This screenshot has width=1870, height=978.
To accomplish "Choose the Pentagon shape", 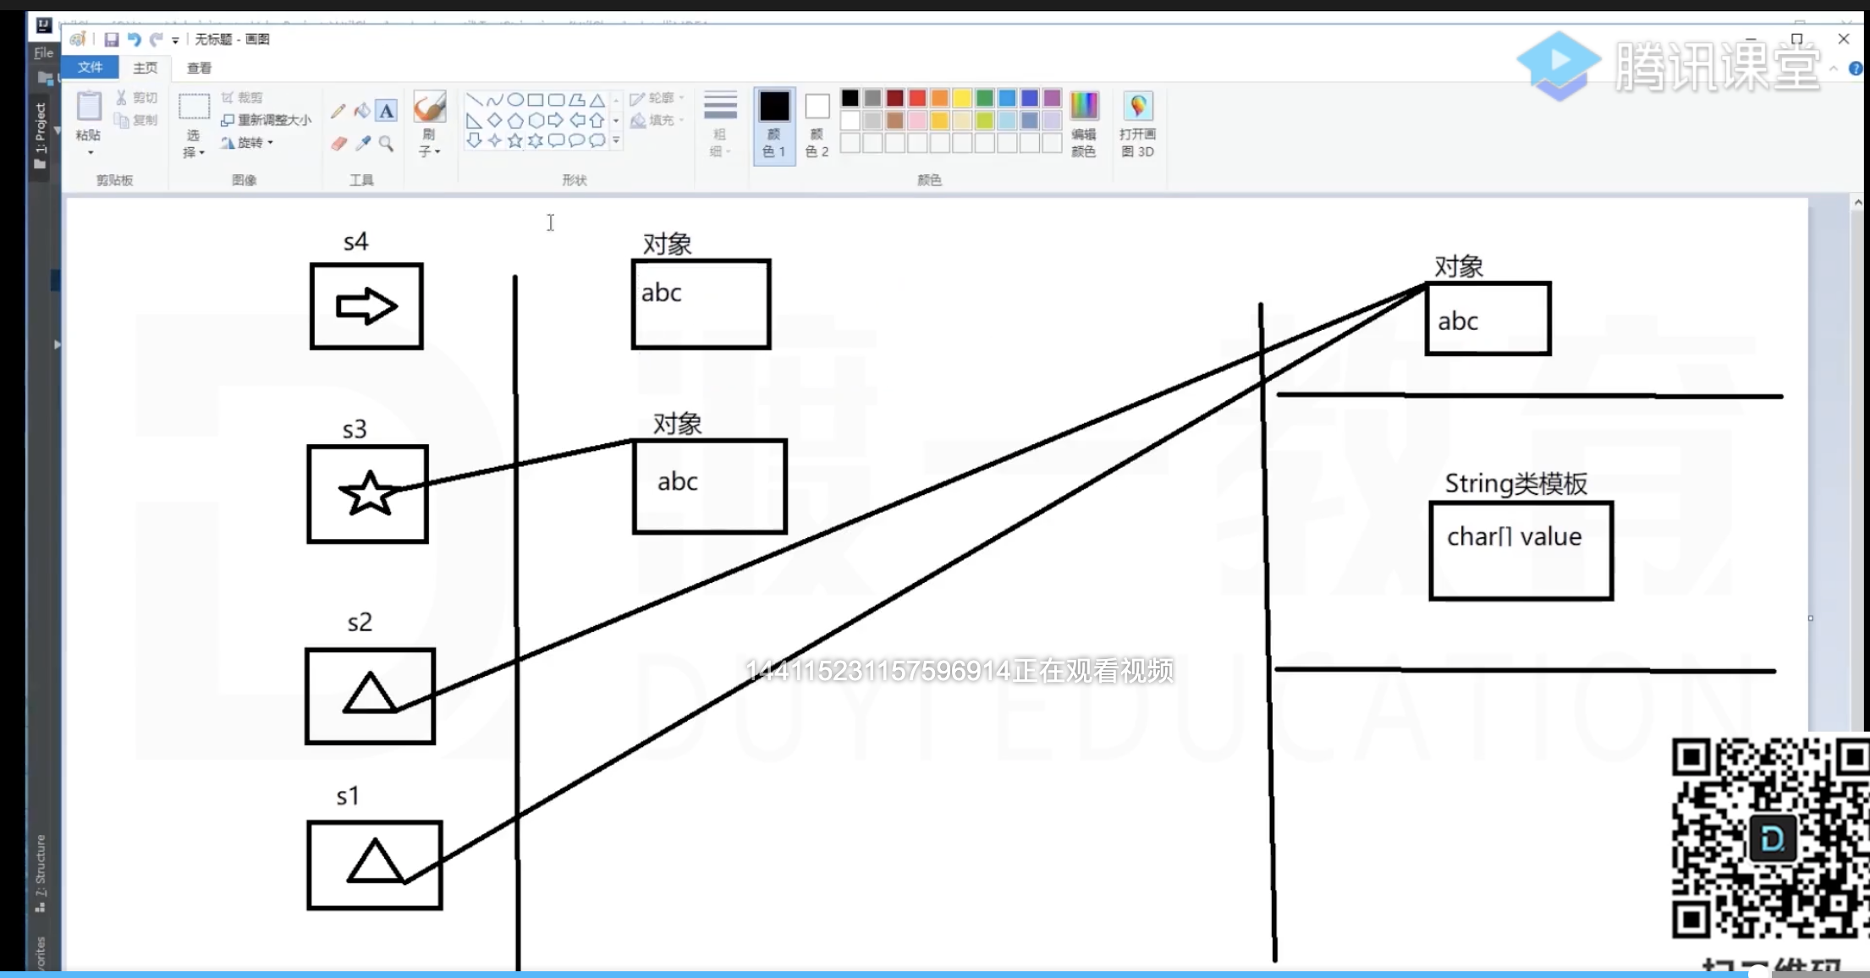I will (x=514, y=120).
